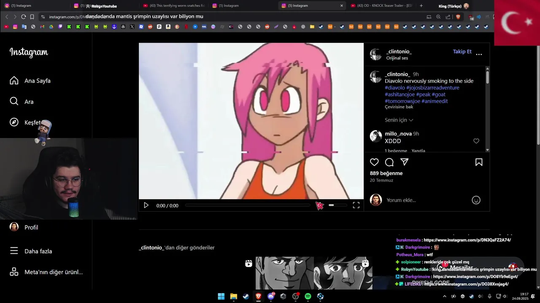Play the video
The height and width of the screenshot is (303, 540).
[x=146, y=205]
